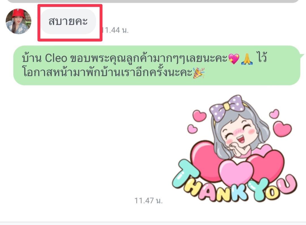Select the "สบายคะ" message bubble
The width and height of the screenshot is (306, 225).
pos(68,21)
